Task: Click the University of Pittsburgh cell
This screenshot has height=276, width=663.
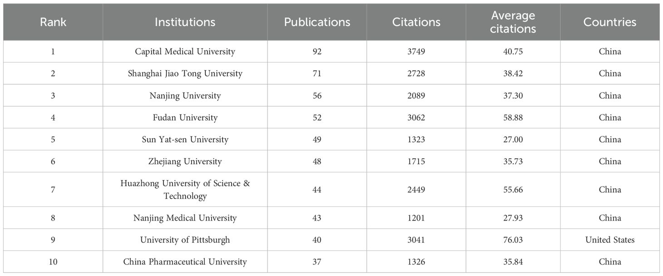Action: [185, 240]
